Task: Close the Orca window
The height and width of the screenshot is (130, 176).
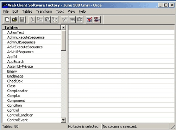Action: pyautogui.click(x=172, y=5)
